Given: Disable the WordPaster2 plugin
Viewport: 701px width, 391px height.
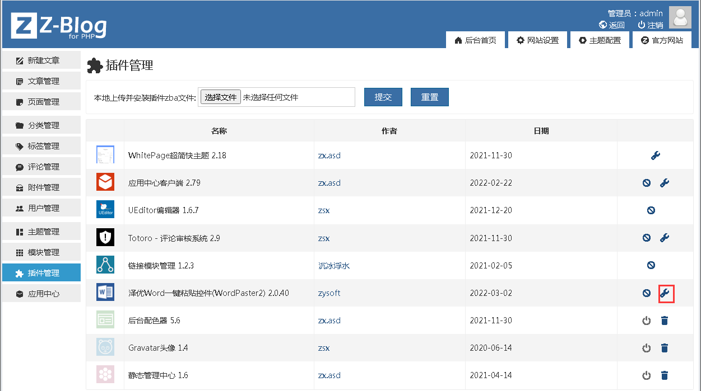Looking at the screenshot, I should [x=647, y=293].
